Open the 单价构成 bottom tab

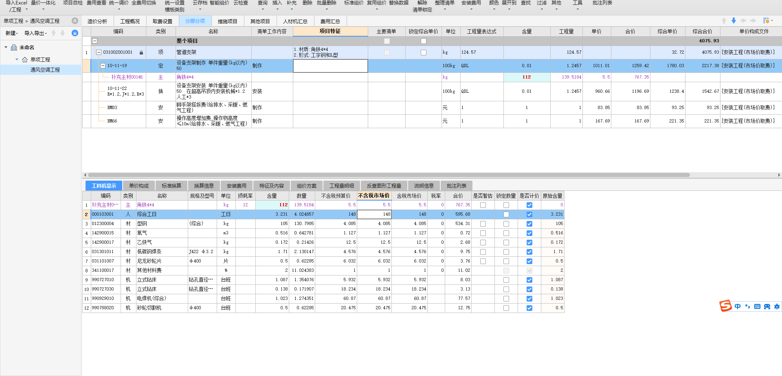(x=139, y=186)
